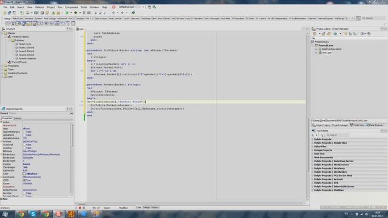Switch to the Events tab in Object Inspector
Screen dimensions: 388x218
(x=17, y=119)
